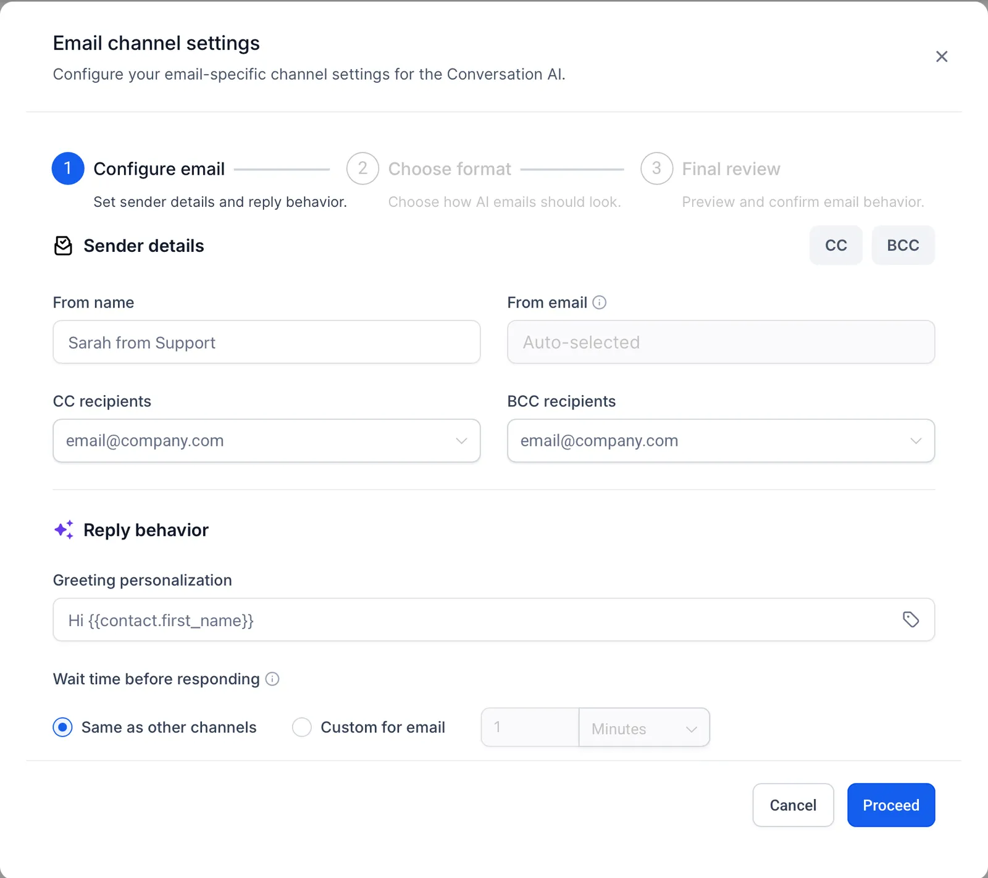
Task: Click the 'Greeting personalization' label
Action: (143, 580)
